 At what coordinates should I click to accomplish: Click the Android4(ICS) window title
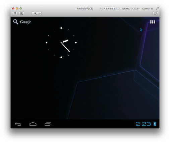click(x=85, y=9)
